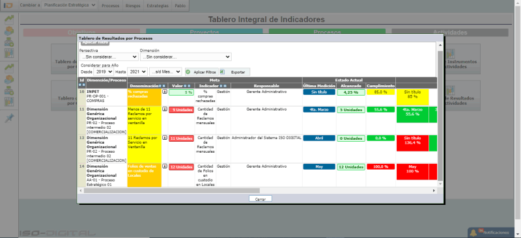This screenshot has width=521, height=238.
Task: Sort Denominación column using its arrow icon
Action: tap(160, 86)
